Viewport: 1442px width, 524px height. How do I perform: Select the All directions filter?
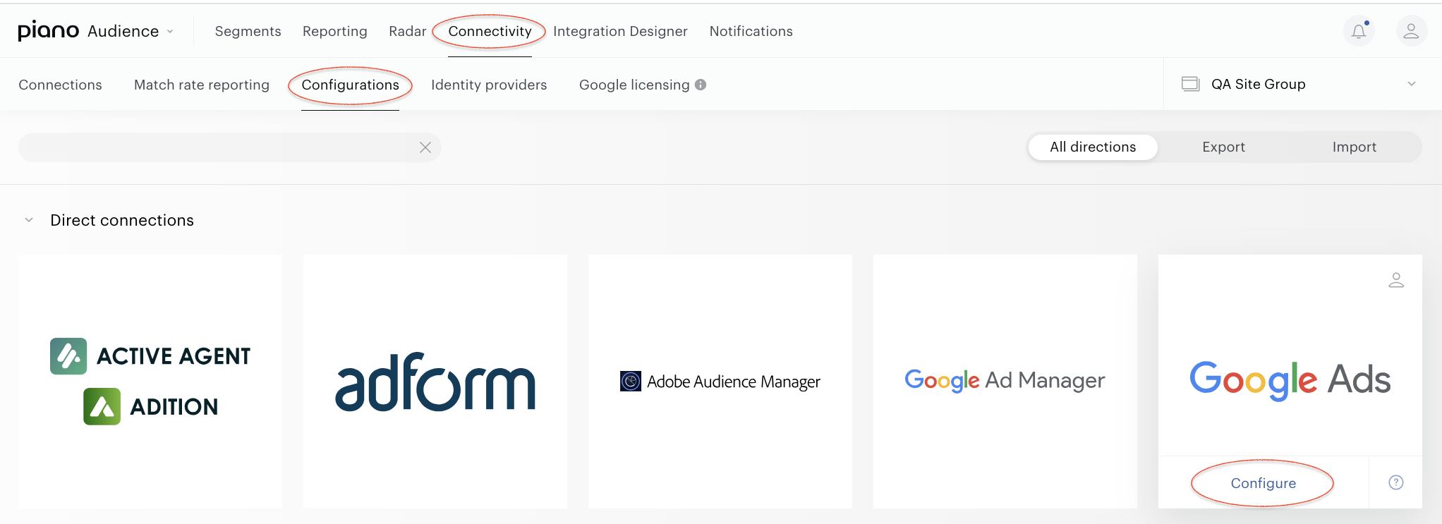point(1093,147)
